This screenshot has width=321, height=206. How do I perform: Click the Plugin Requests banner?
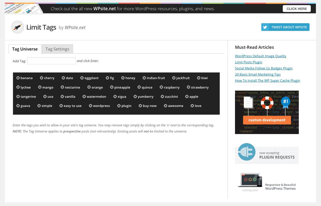tap(267, 154)
